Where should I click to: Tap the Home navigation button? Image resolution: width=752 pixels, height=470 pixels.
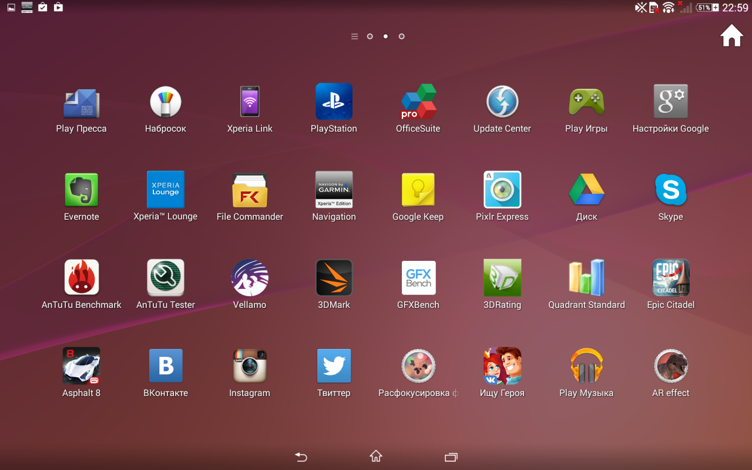376,456
